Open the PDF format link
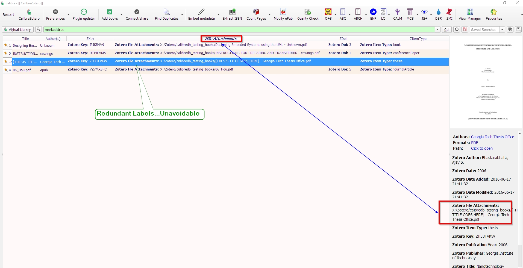This screenshot has width=523, height=268. (x=474, y=143)
